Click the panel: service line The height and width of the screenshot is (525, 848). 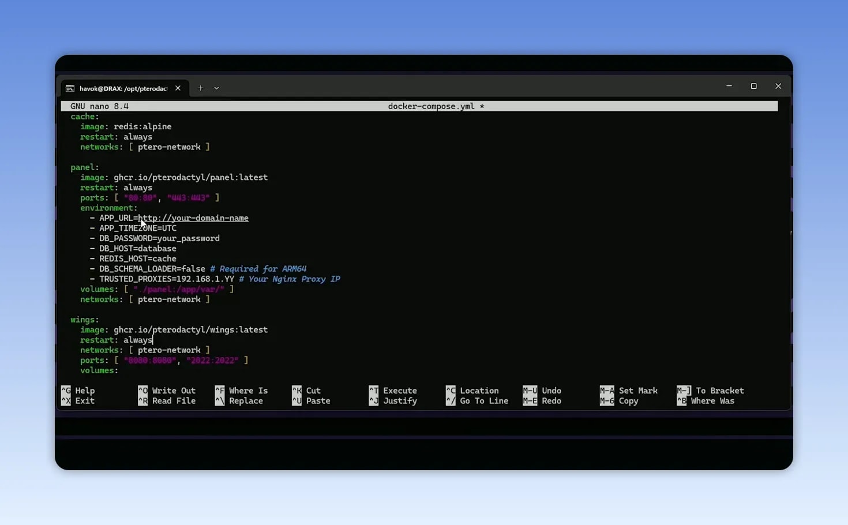click(85, 167)
